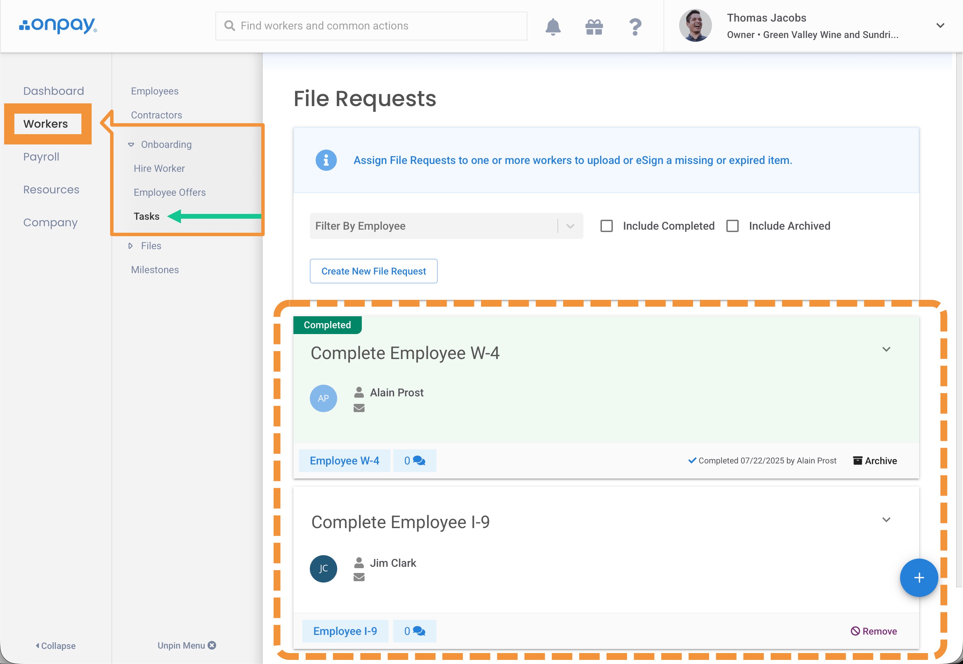The width and height of the screenshot is (963, 664).
Task: Open help question mark icon
Action: point(635,27)
